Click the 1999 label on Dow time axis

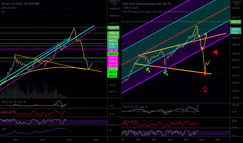point(138,140)
